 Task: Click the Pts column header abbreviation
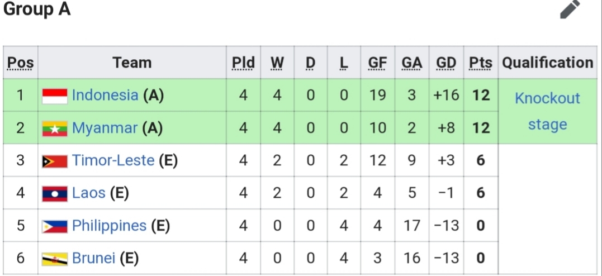pyautogui.click(x=481, y=63)
